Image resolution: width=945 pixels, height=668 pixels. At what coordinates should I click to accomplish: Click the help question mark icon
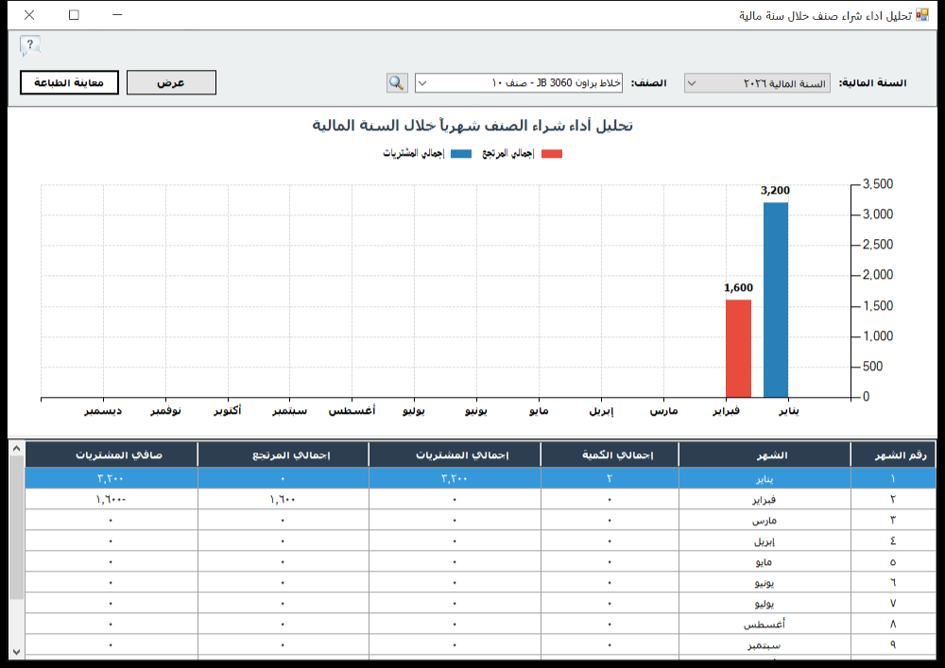coord(29,45)
